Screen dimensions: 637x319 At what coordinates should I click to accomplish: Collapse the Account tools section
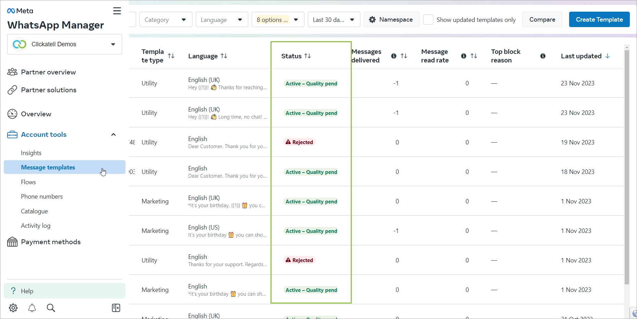pyautogui.click(x=113, y=134)
